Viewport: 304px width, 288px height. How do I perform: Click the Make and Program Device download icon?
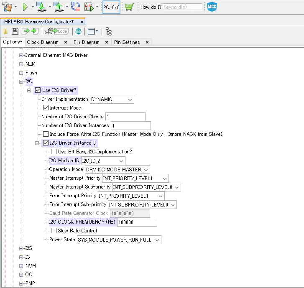41,7
